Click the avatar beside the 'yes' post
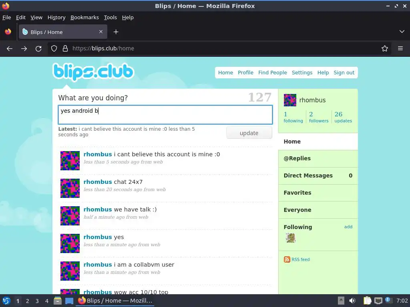This screenshot has height=307, width=410. [70, 243]
